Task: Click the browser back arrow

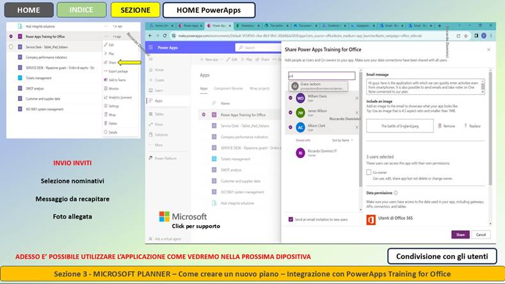Action: (150, 36)
